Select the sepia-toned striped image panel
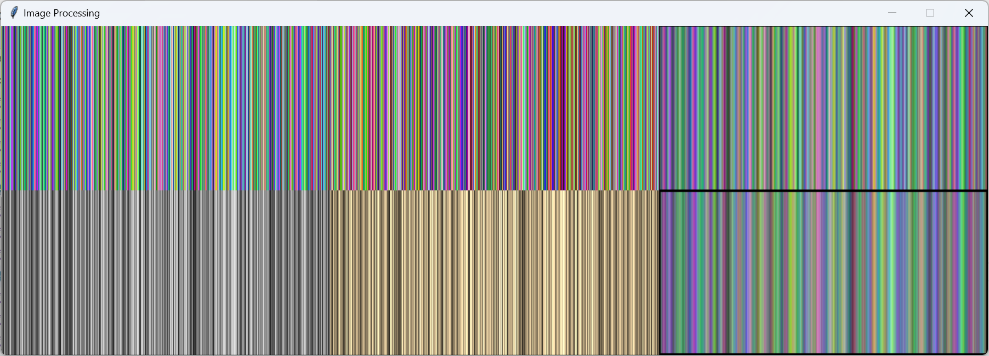The image size is (989, 356). (494, 273)
